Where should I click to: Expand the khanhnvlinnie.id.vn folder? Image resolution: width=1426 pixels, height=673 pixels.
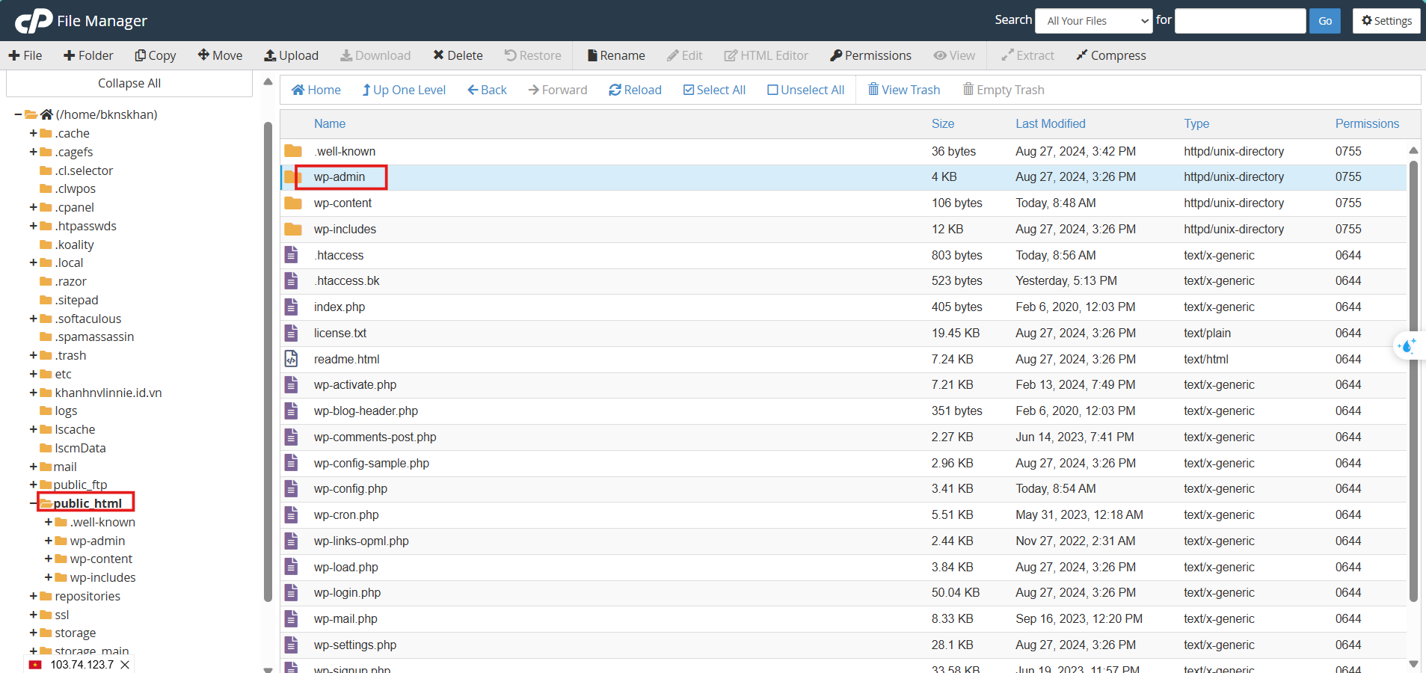click(x=33, y=393)
